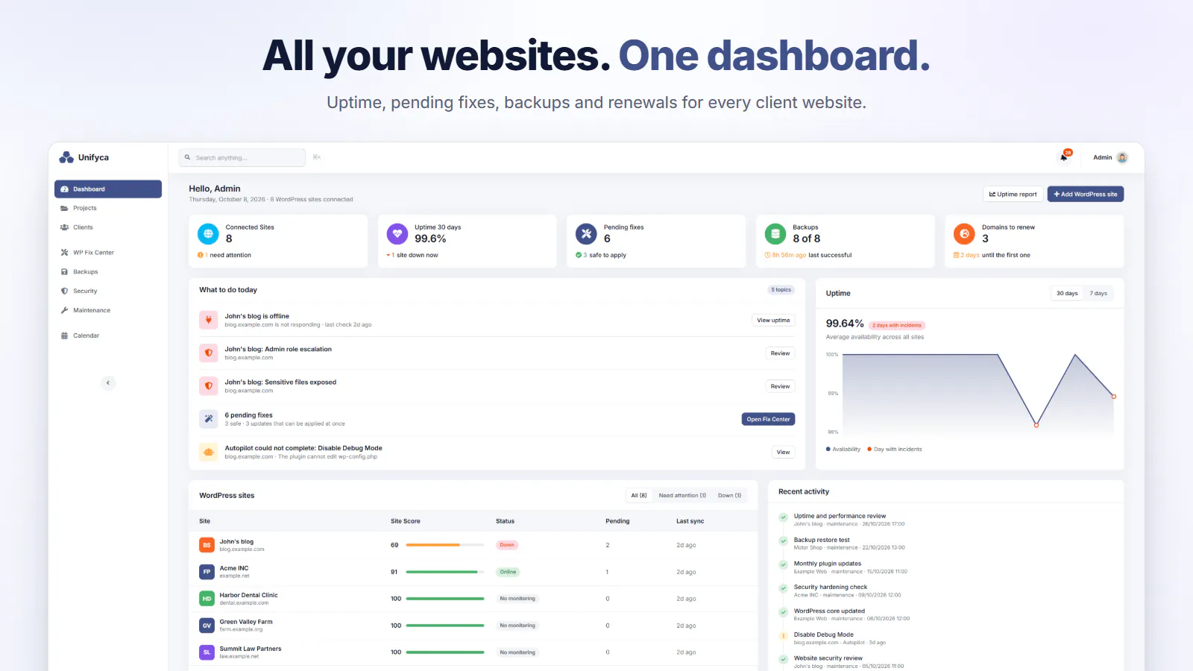Click the Uptime 30 days heart icon
Viewport: 1193px width, 671px height.
[x=397, y=234]
